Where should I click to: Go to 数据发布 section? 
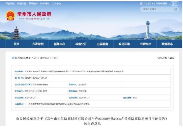click(167, 44)
